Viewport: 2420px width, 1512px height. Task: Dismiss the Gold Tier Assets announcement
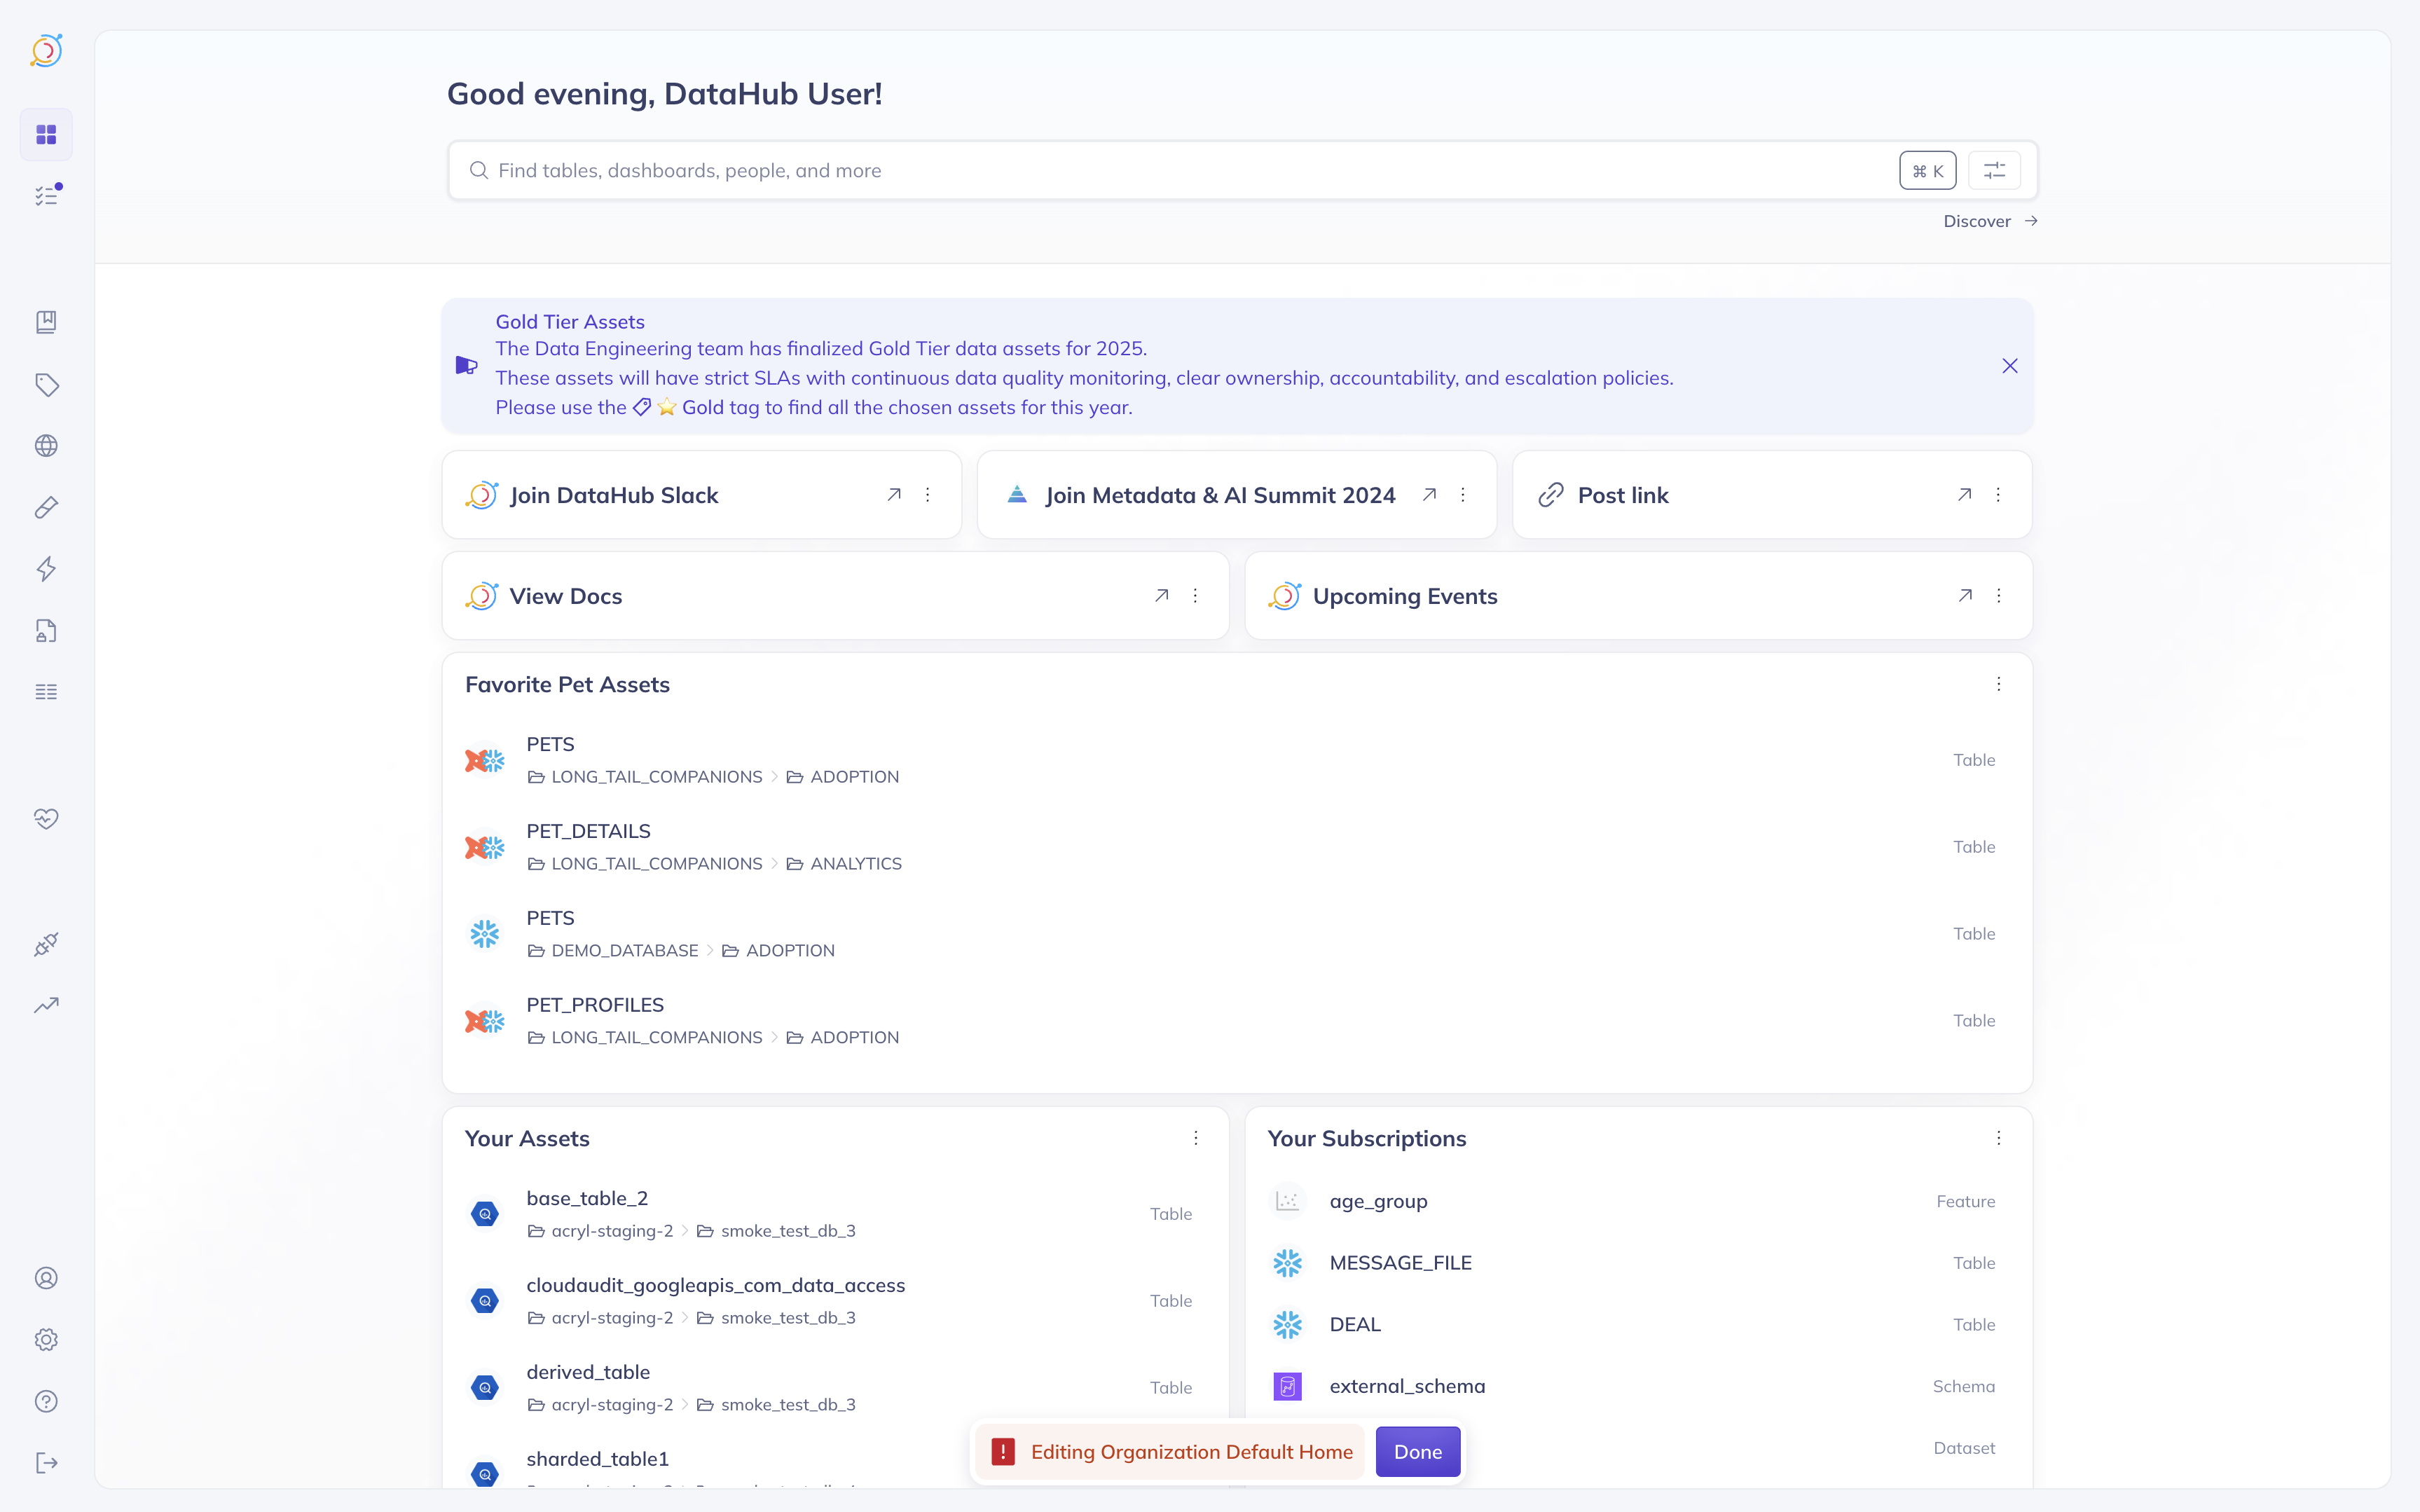[2009, 366]
